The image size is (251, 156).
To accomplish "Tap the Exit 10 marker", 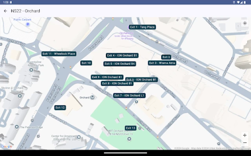I will click(x=86, y=63).
